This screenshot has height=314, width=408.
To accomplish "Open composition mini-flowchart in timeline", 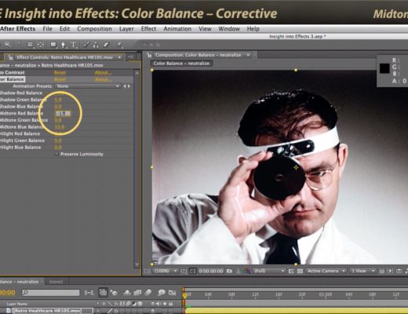I will pos(89,293).
